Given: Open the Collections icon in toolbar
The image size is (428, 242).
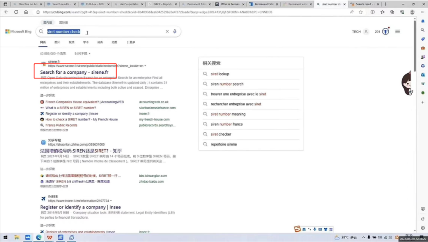Looking at the screenshot, I should pyautogui.click(x=392, y=12).
